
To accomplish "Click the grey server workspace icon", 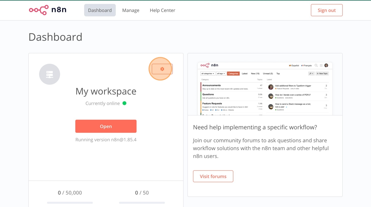I will point(50,74).
